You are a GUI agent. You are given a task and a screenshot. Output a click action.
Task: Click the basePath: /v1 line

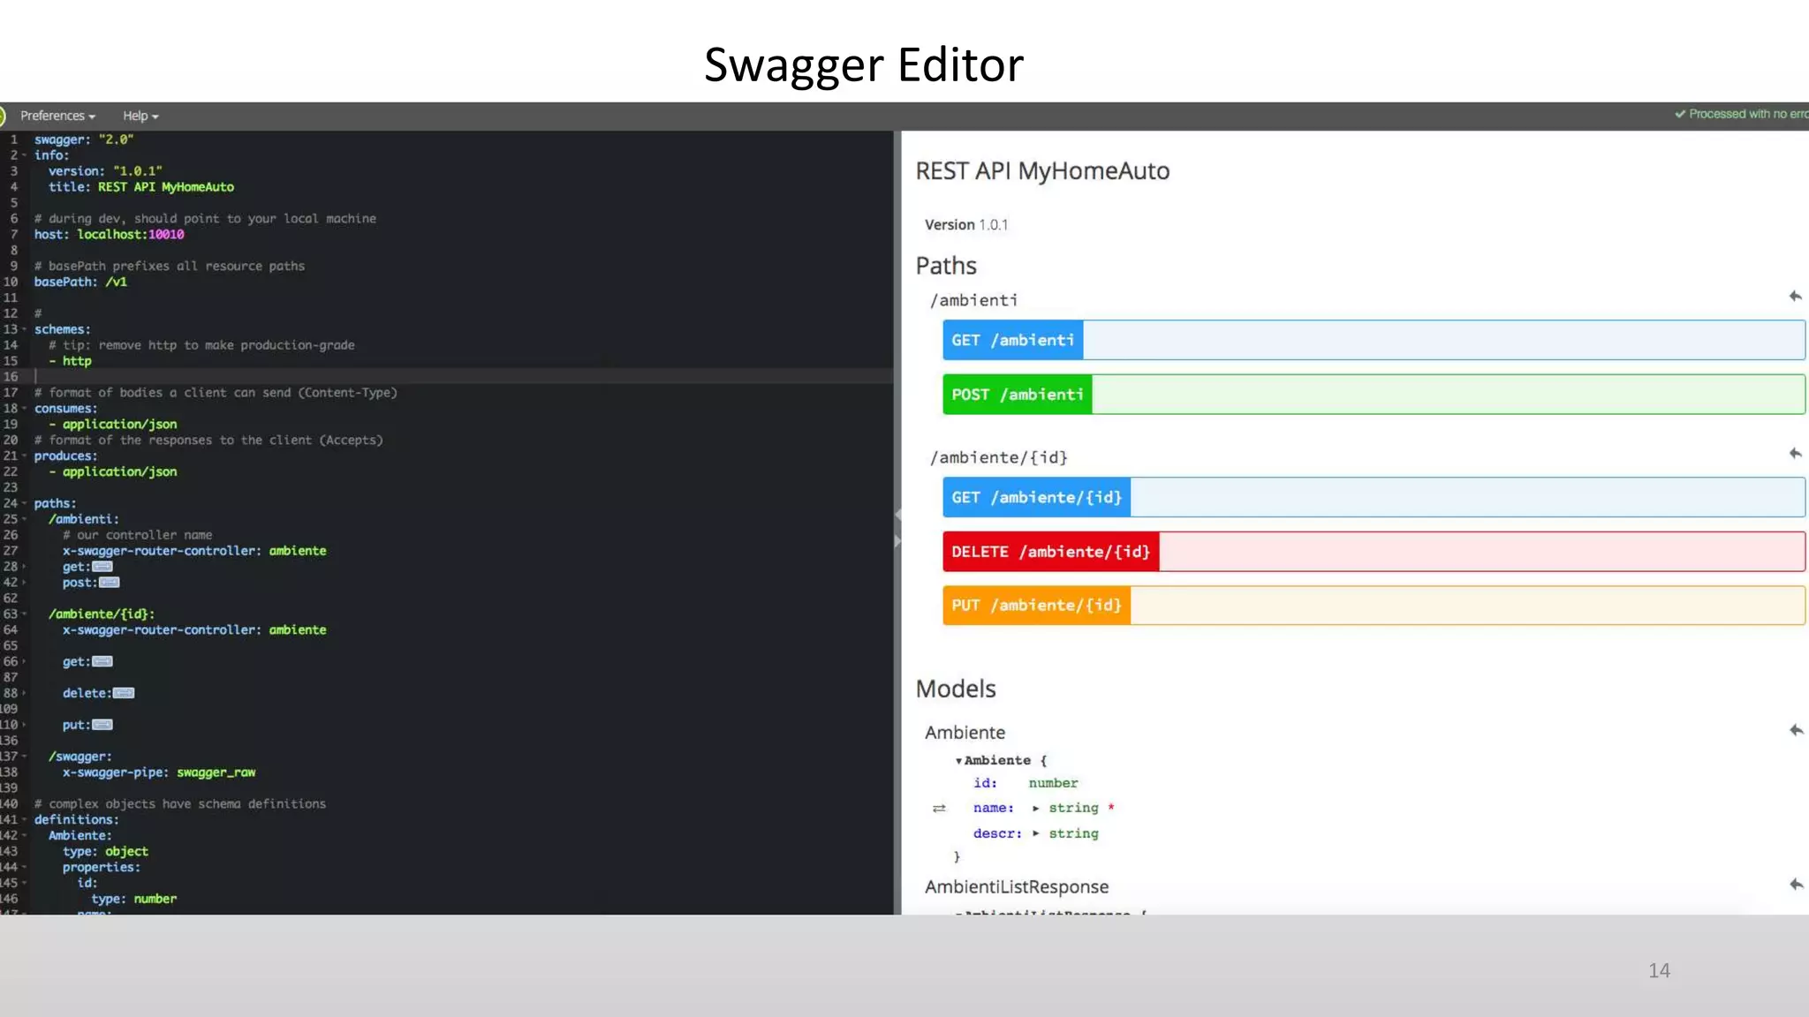point(80,282)
